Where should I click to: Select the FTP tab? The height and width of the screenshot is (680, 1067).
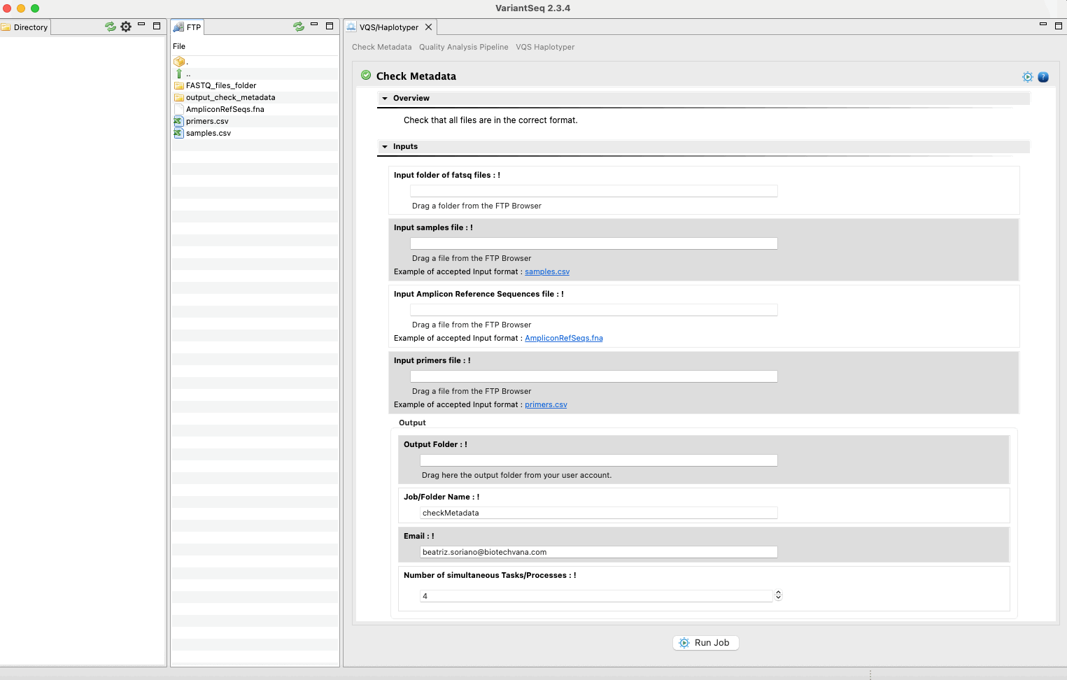tap(188, 27)
